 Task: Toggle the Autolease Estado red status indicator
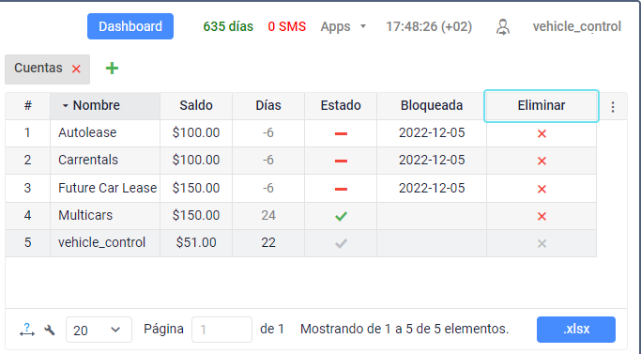(341, 133)
